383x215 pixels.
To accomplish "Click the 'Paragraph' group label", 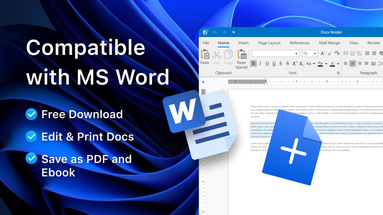I will (x=368, y=73).
